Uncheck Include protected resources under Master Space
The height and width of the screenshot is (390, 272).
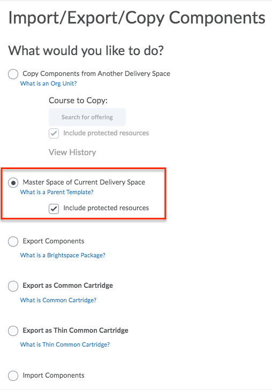click(54, 209)
